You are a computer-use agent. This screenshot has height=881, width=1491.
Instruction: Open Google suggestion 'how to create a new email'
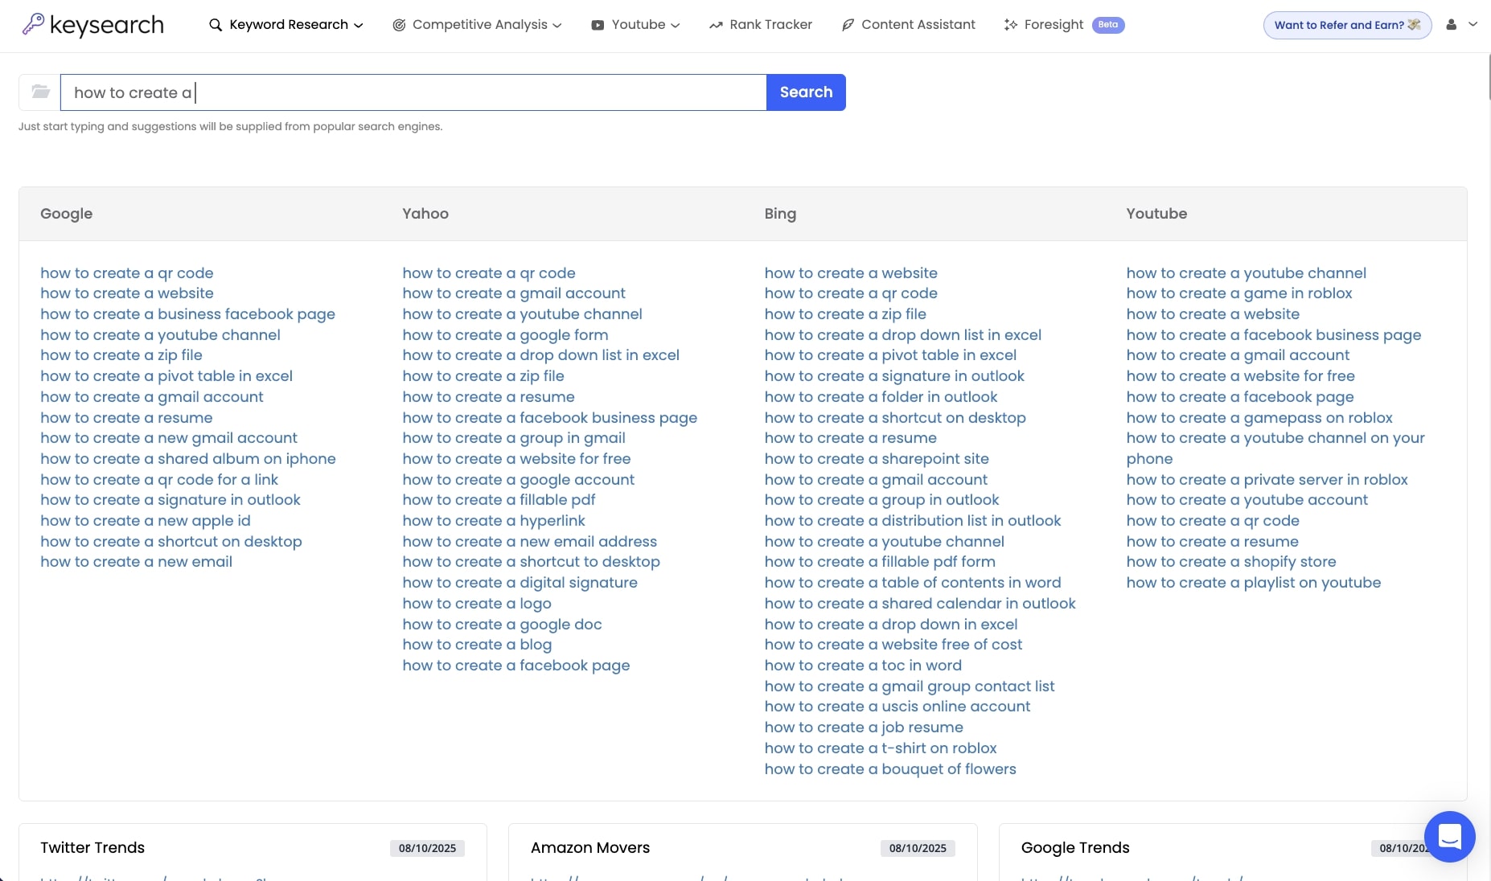136,562
